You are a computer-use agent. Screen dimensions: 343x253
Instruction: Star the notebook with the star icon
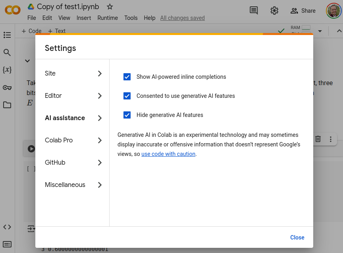point(110,7)
